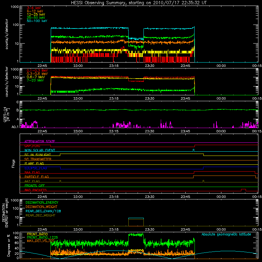This screenshot has height=262, width=262.
Task: Select the red 3-6 keV legend label
Action: 34,8
